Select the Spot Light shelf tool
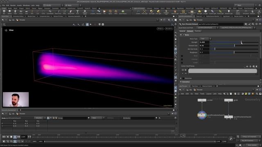The height and width of the screenshot is (147, 262). [x=151, y=12]
